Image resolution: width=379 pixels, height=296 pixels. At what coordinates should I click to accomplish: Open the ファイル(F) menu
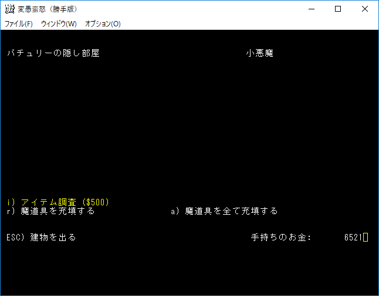(x=19, y=24)
